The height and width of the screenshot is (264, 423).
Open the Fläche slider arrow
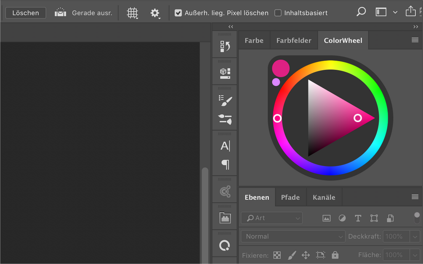click(x=415, y=255)
